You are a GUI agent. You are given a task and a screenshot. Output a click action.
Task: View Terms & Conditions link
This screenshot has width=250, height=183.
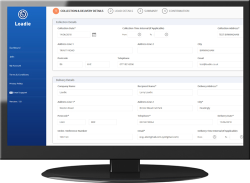[19, 74]
